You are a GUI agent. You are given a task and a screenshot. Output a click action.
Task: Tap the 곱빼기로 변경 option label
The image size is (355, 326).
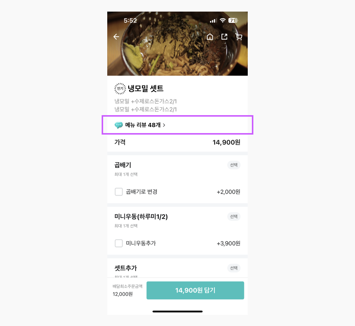[x=142, y=192]
